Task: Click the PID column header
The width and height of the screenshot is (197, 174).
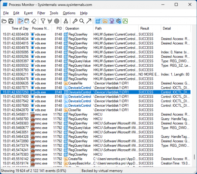Action: tap(58, 28)
